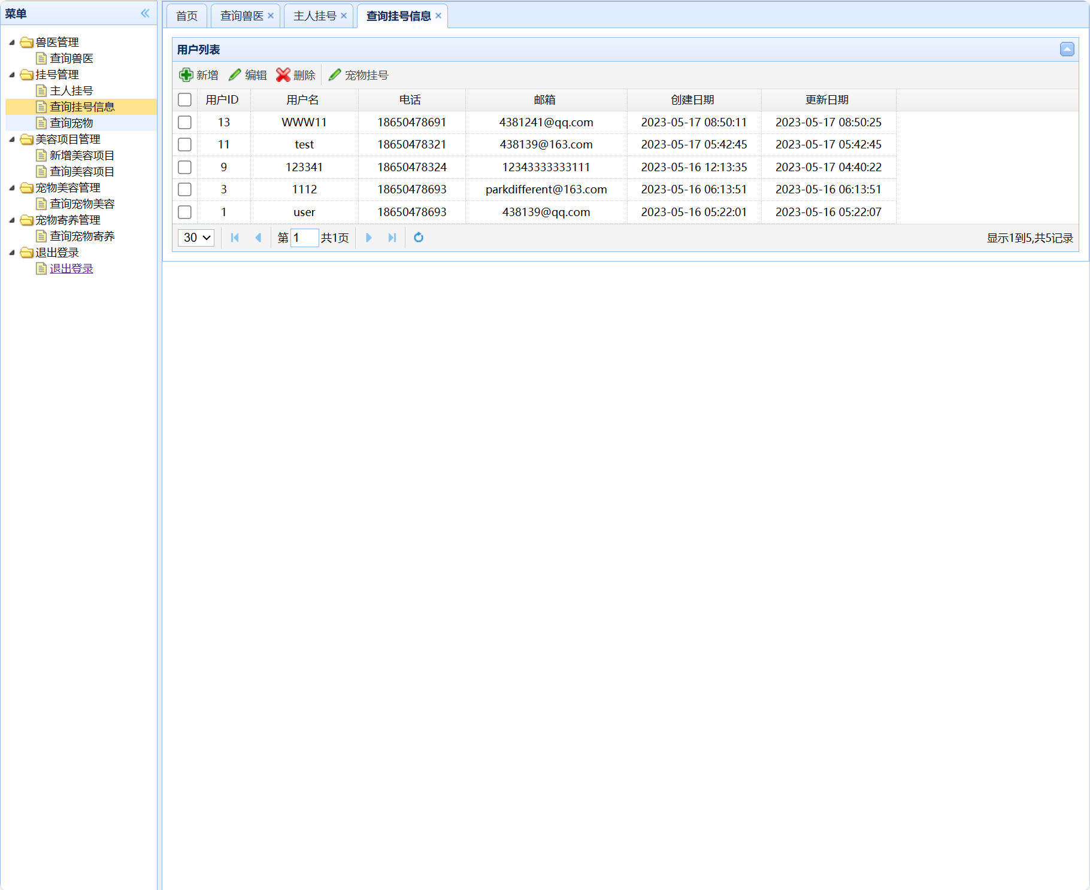Screen dimensions: 1090x890
Task: Toggle the select-all checkbox in table header
Action: [x=184, y=100]
